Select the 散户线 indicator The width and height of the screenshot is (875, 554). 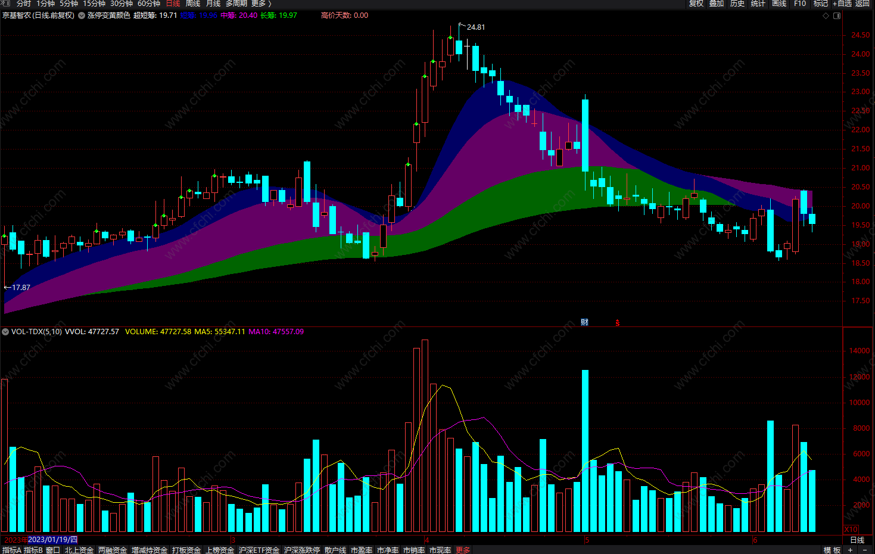(x=335, y=550)
